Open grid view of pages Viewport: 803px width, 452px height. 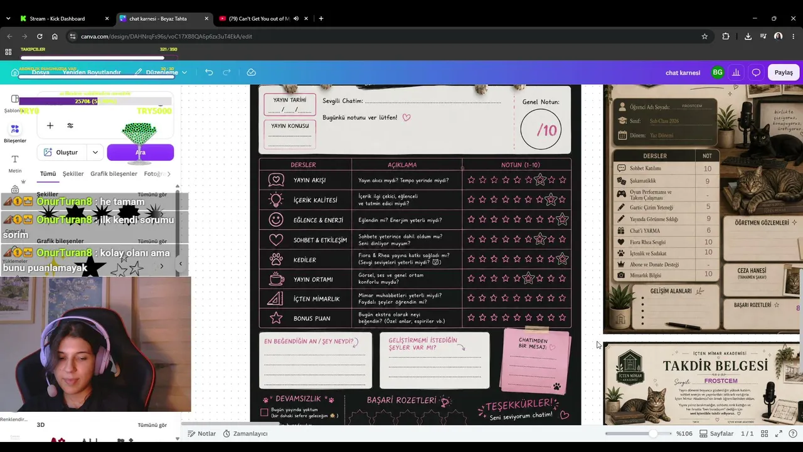pyautogui.click(x=764, y=433)
